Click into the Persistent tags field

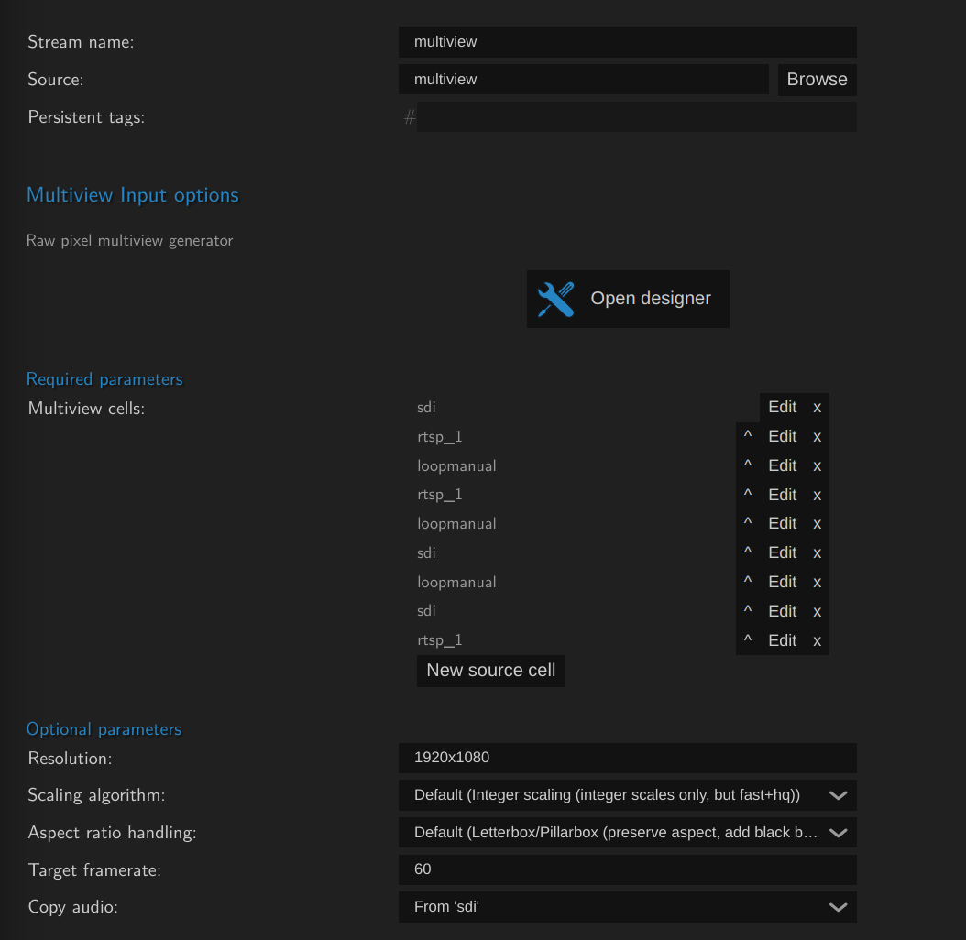coord(636,117)
